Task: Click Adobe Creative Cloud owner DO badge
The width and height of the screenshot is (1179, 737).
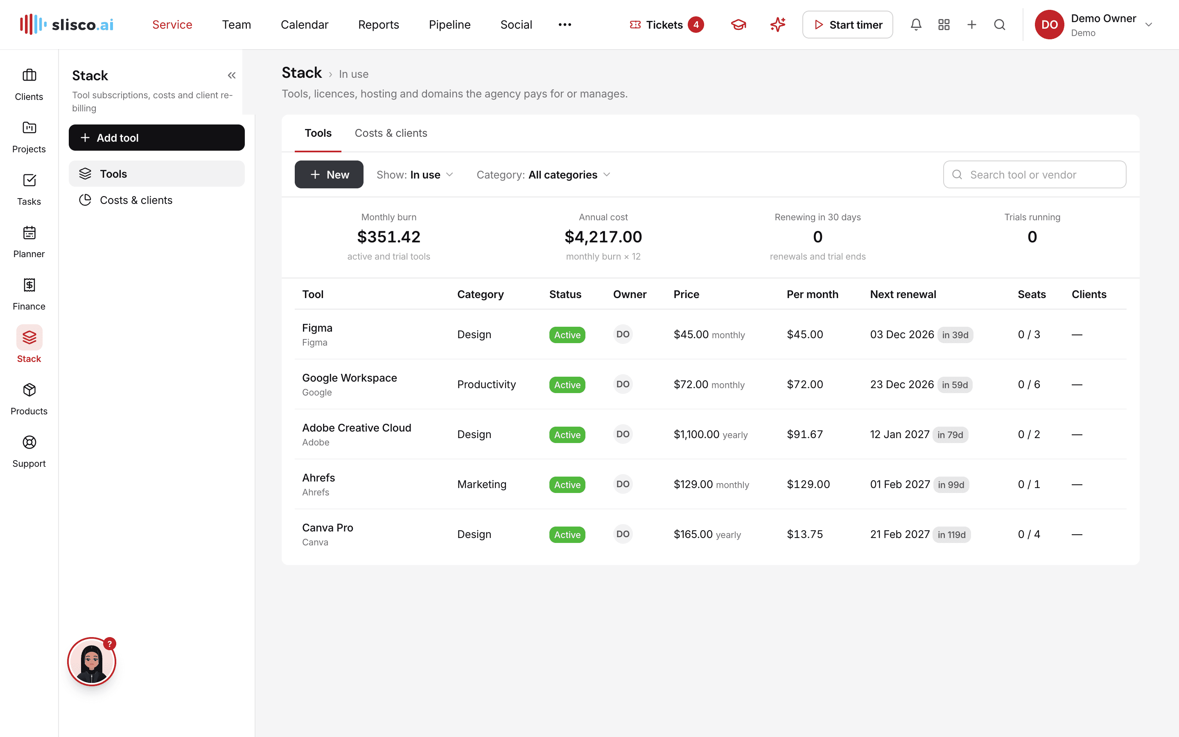Action: pyautogui.click(x=623, y=434)
